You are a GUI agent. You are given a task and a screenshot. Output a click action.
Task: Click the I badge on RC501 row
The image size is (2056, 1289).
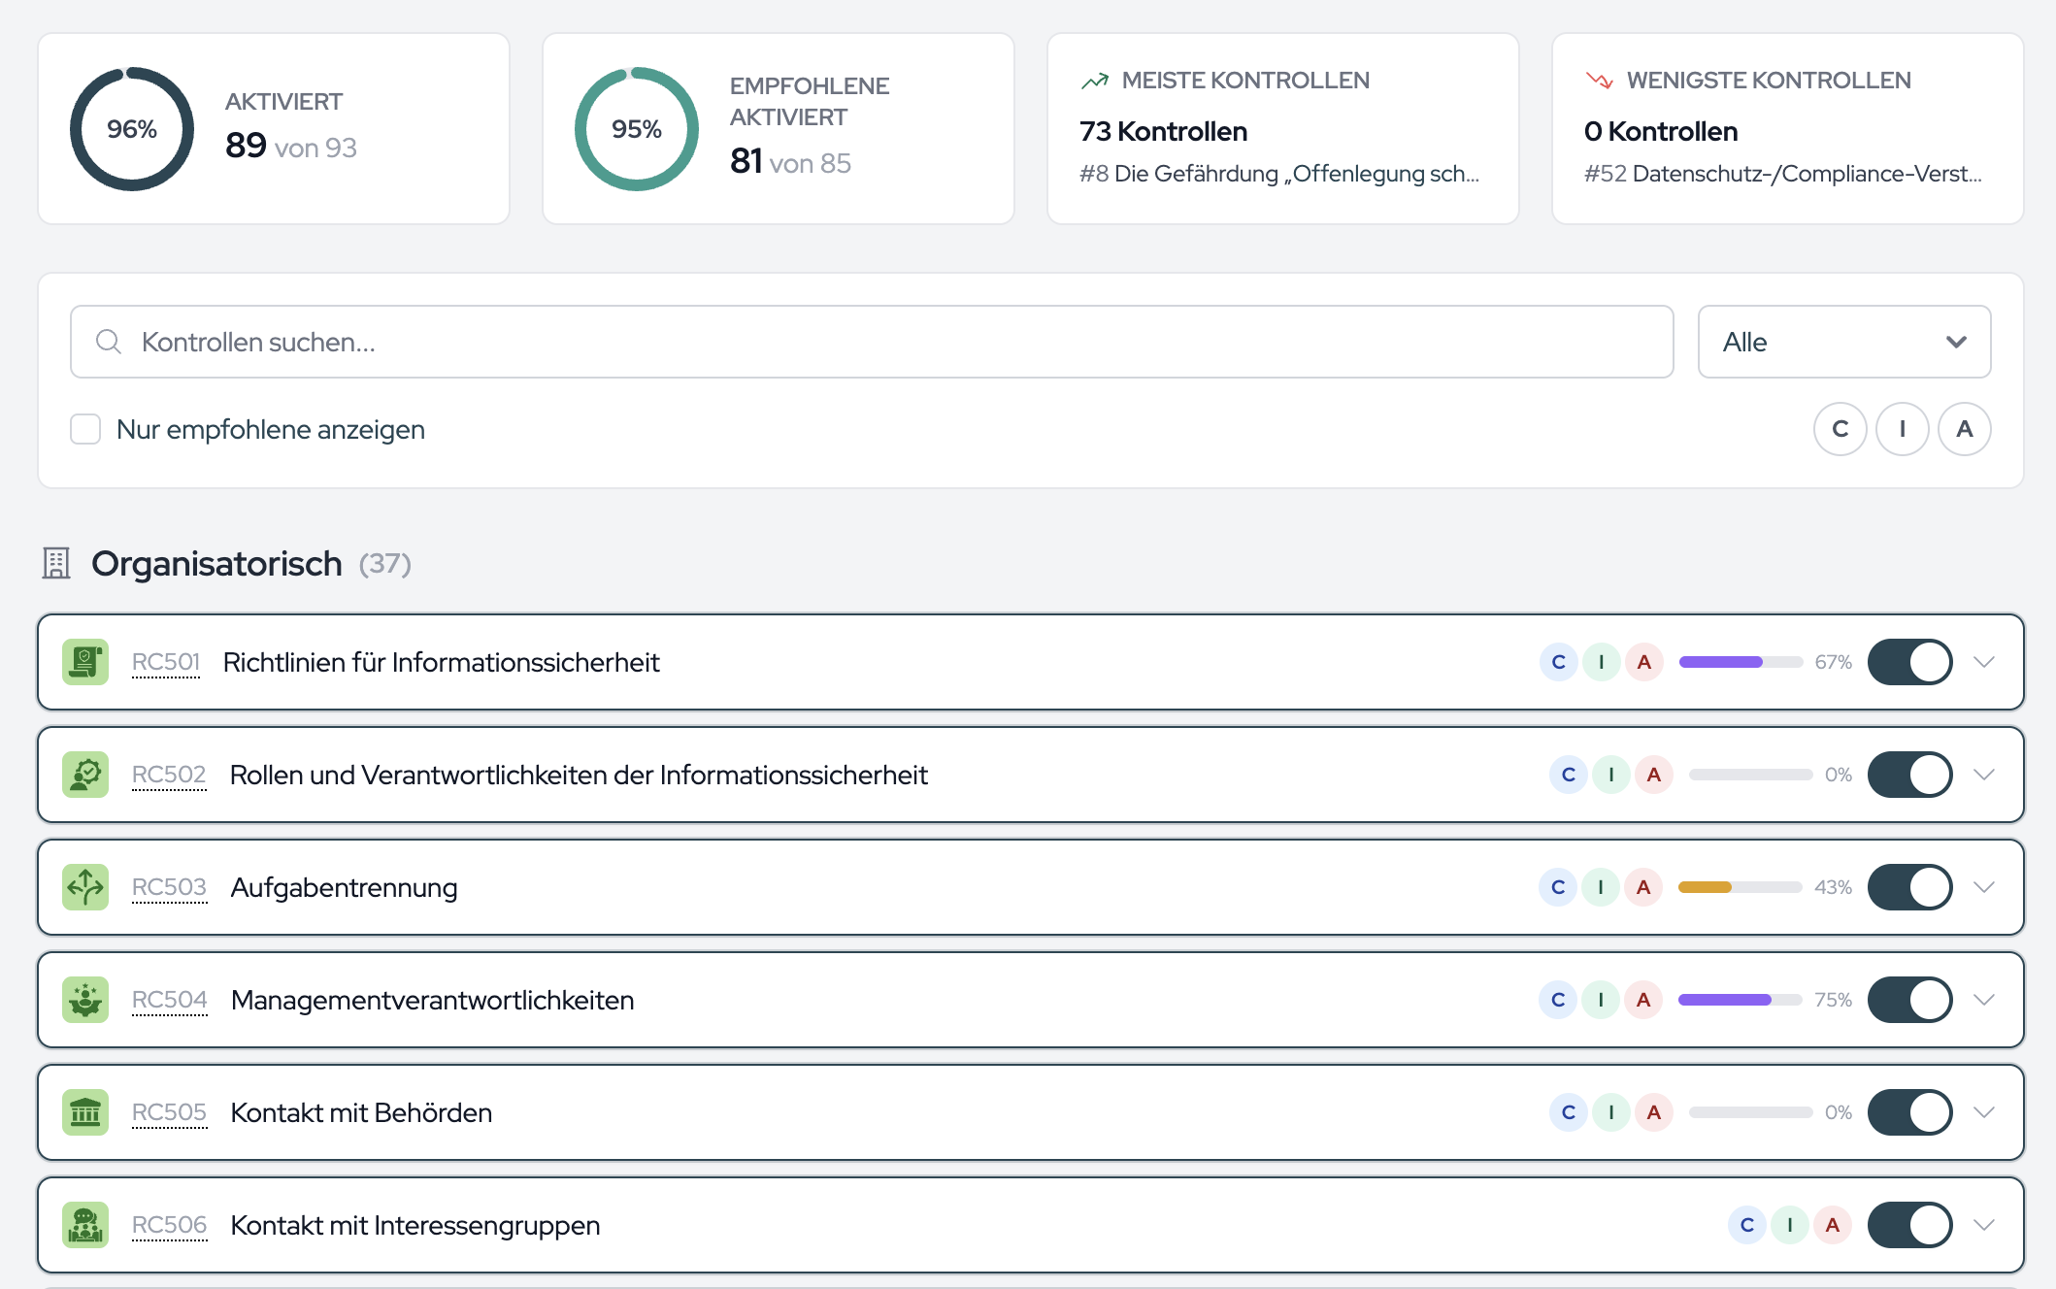(x=1602, y=662)
